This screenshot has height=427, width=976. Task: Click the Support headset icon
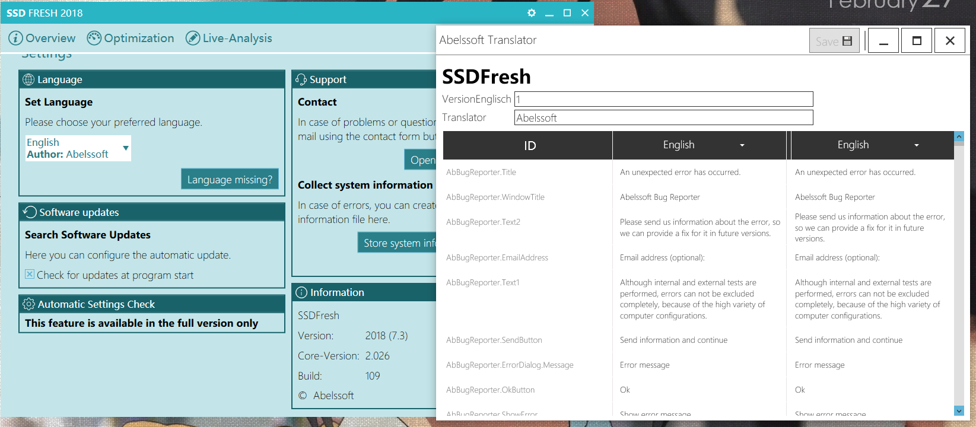click(301, 79)
